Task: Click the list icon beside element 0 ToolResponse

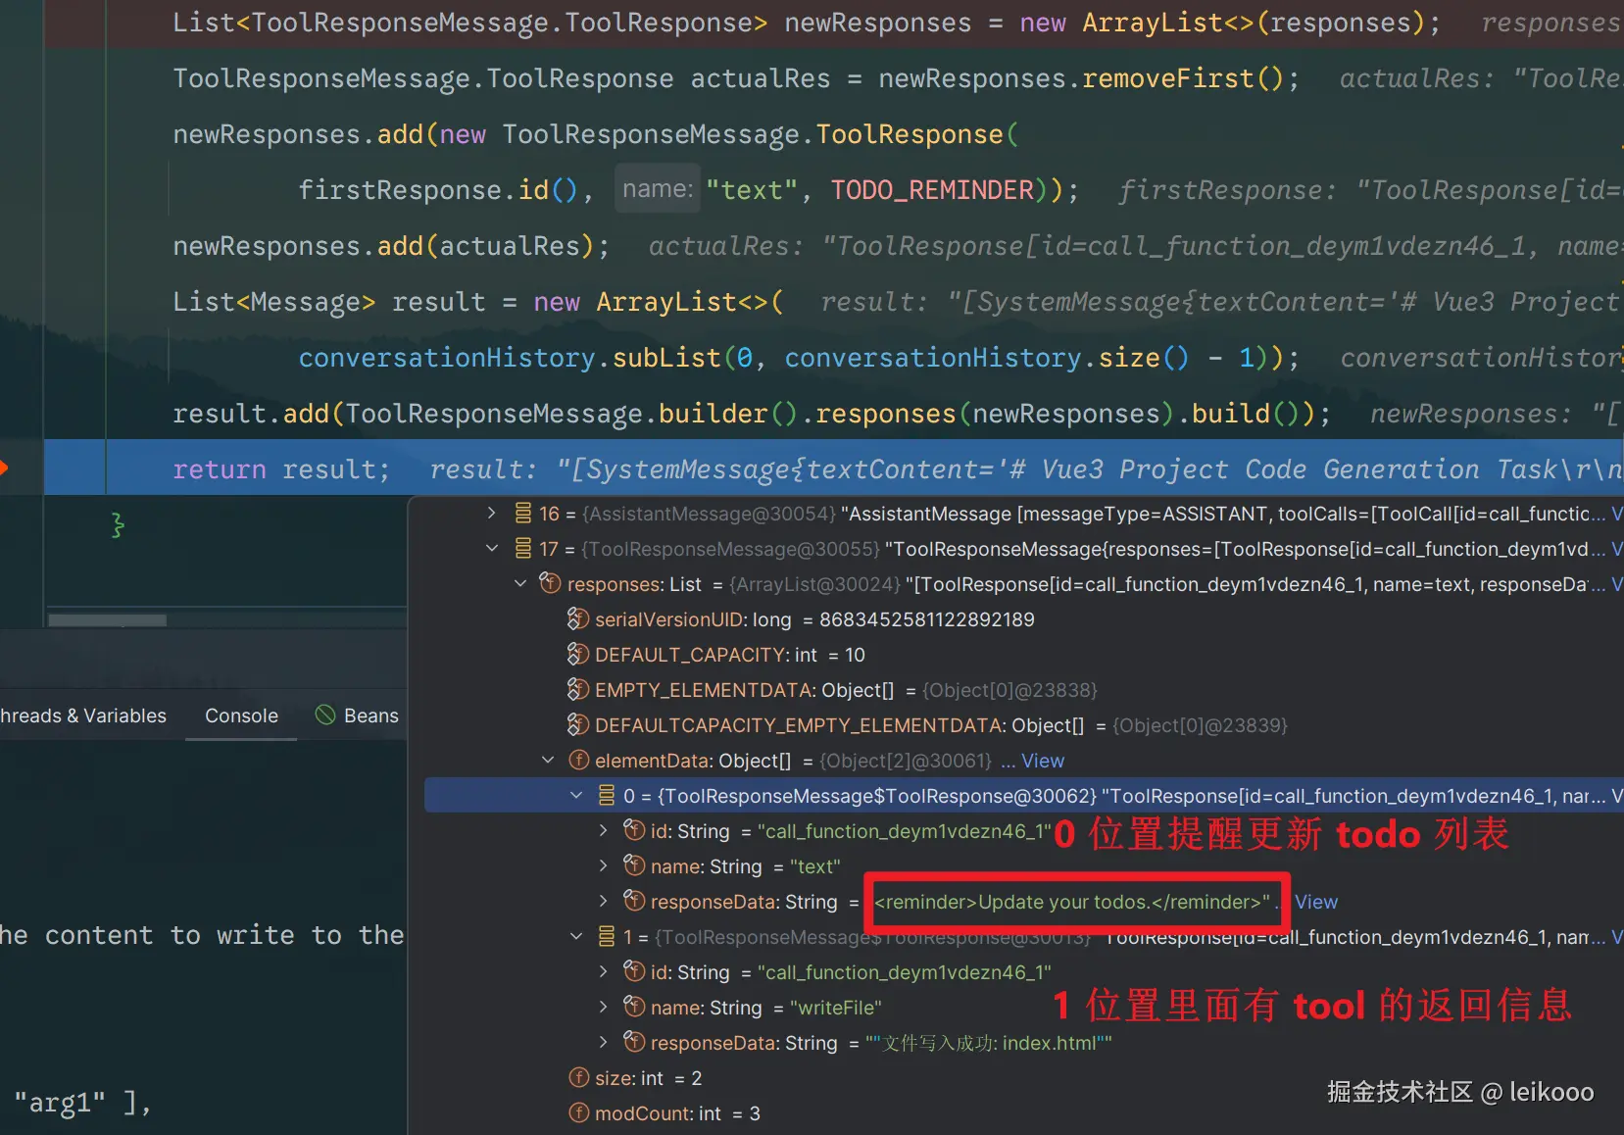Action: tap(608, 795)
